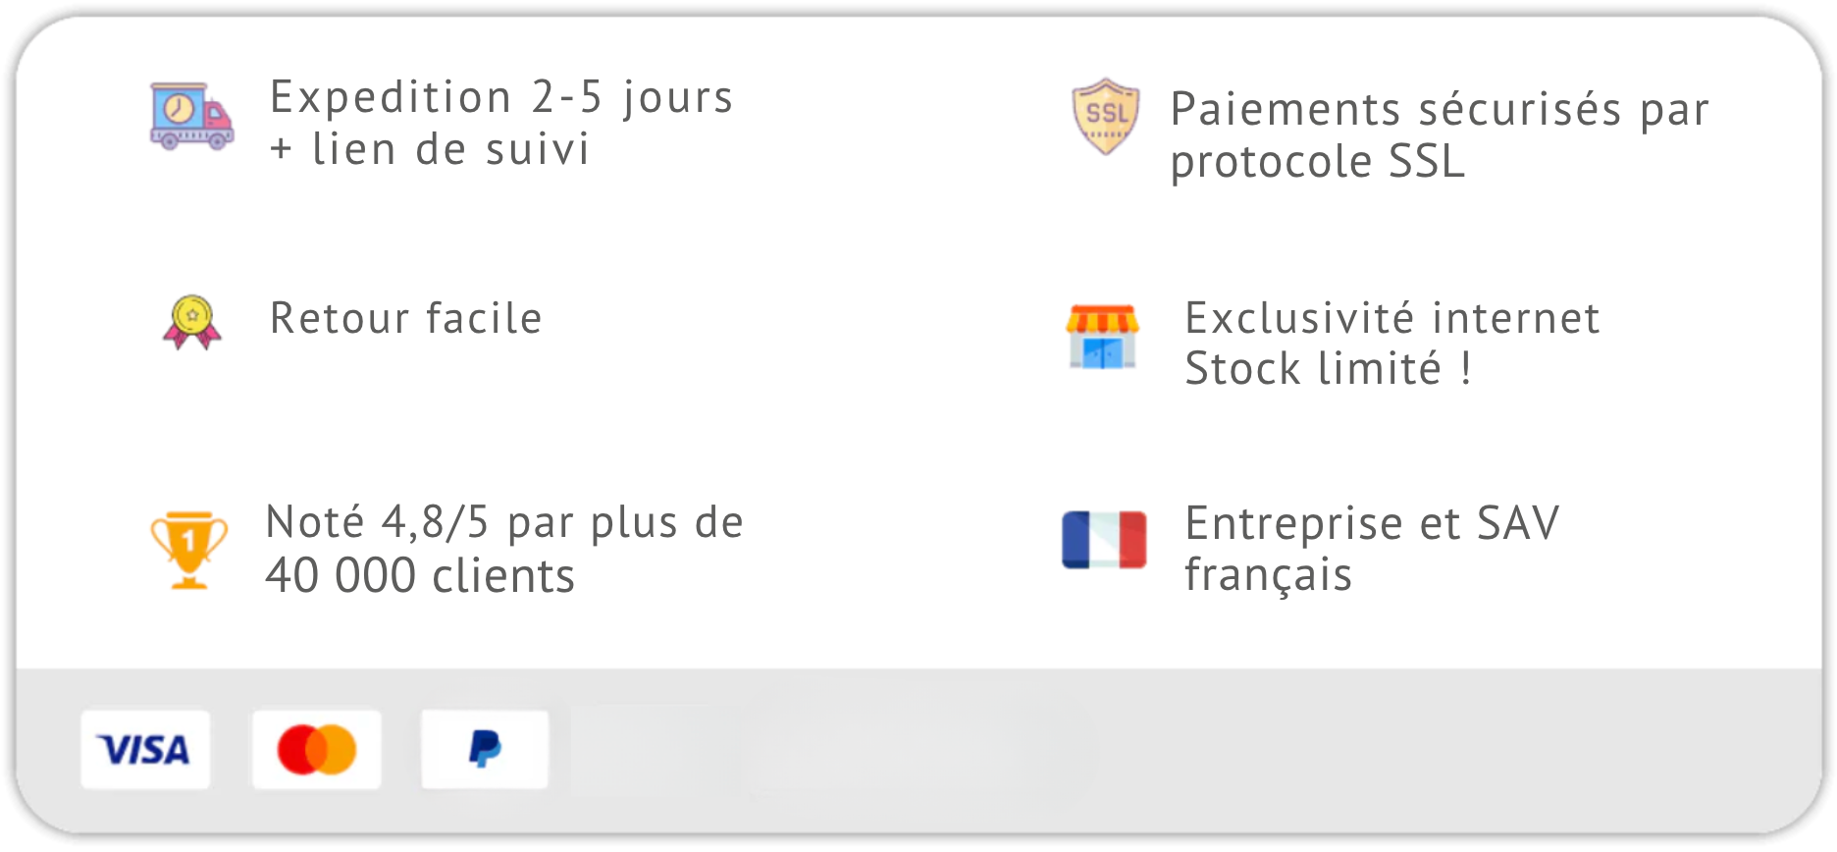Viewport: 1837px width, 852px height.
Task: Select the Visa payment logo
Action: tap(145, 750)
